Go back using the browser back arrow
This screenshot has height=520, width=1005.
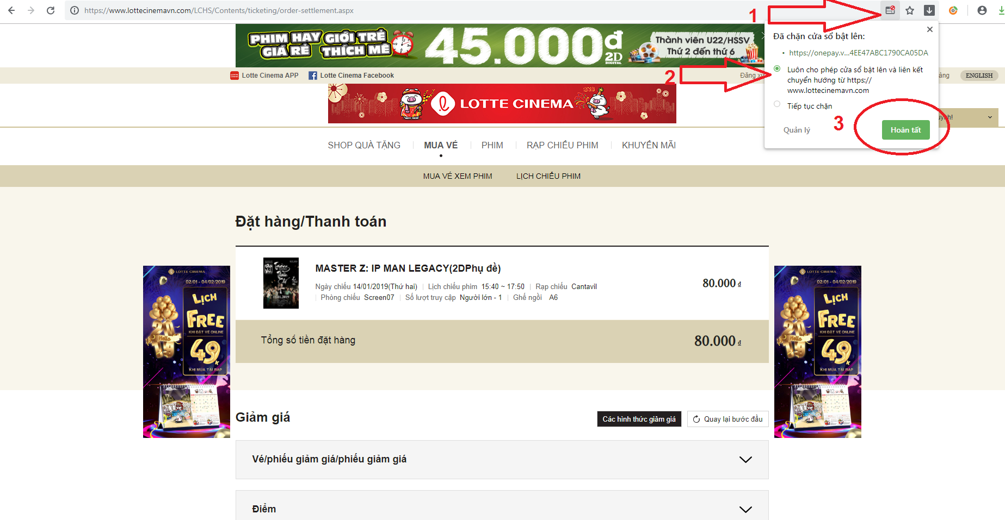(x=11, y=10)
